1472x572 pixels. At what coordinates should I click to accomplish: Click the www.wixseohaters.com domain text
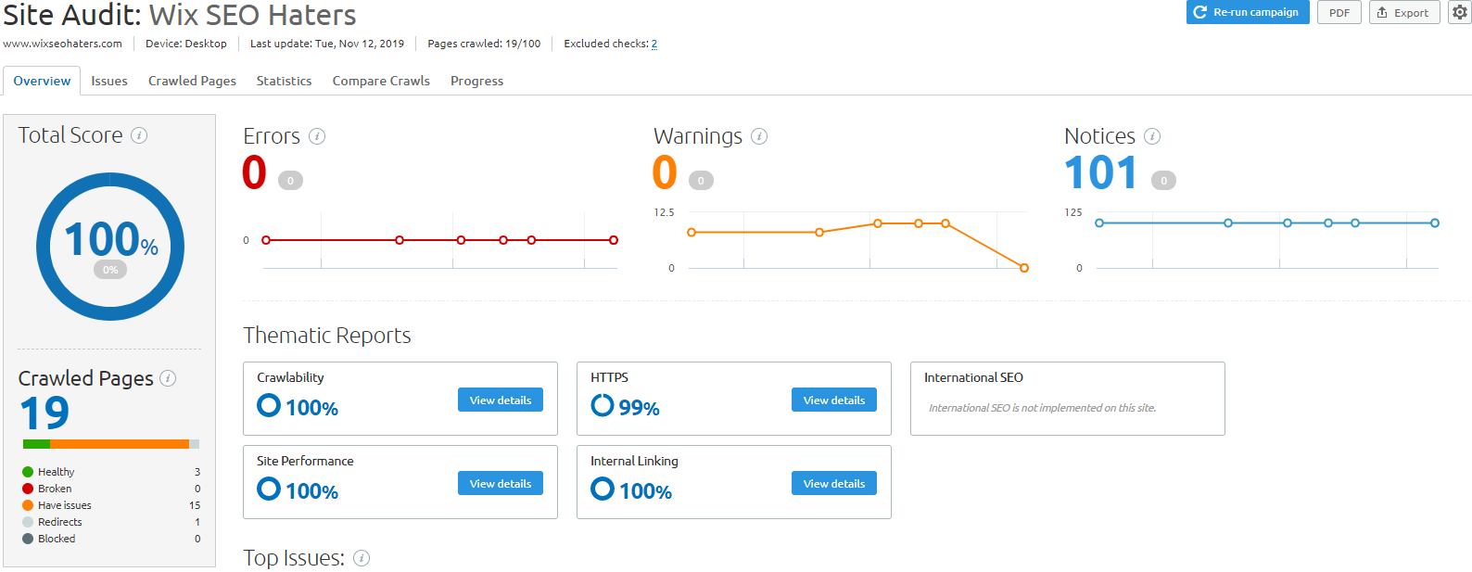62,44
